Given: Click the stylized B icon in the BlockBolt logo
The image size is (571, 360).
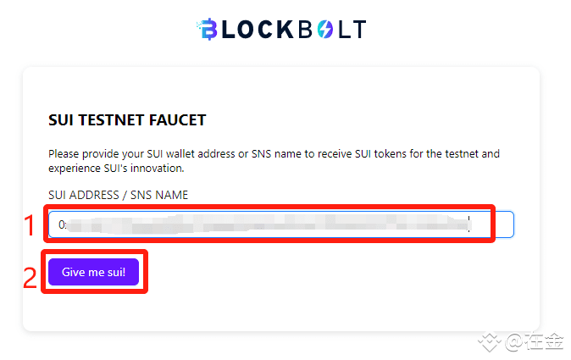Looking at the screenshot, I should 208,29.
